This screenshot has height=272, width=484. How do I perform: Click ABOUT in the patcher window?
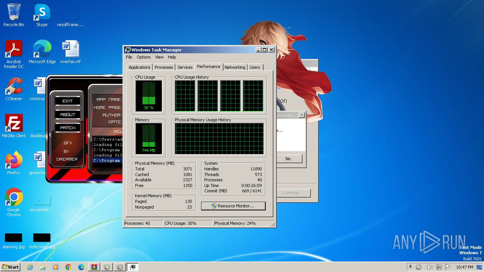(68, 114)
